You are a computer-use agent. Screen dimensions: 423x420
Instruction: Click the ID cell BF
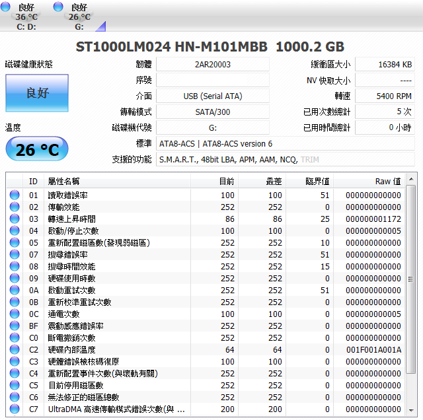click(34, 326)
